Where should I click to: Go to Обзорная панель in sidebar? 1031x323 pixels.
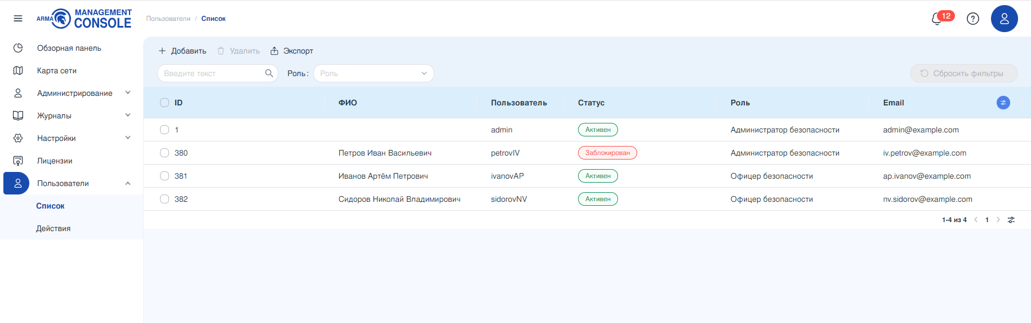coord(69,48)
